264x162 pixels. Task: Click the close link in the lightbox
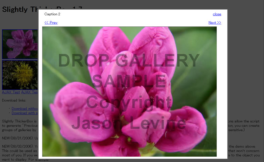(x=217, y=14)
